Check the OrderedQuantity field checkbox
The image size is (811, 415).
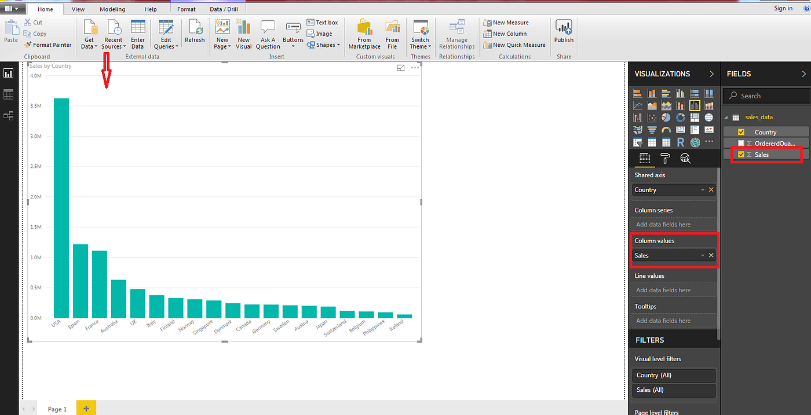[742, 143]
